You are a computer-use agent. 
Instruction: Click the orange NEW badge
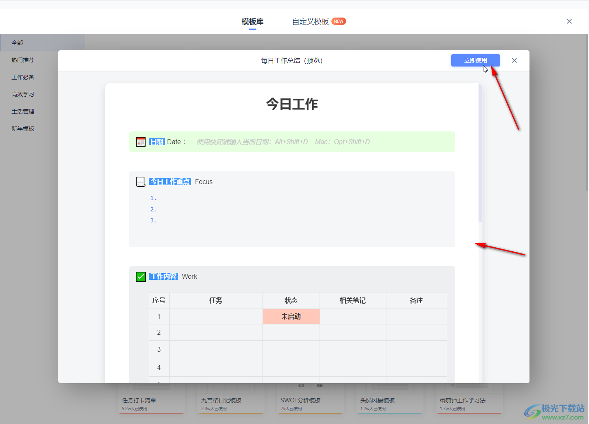click(x=339, y=21)
